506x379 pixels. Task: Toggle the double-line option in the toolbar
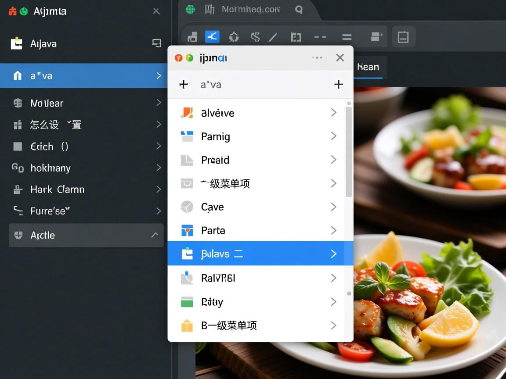347,37
